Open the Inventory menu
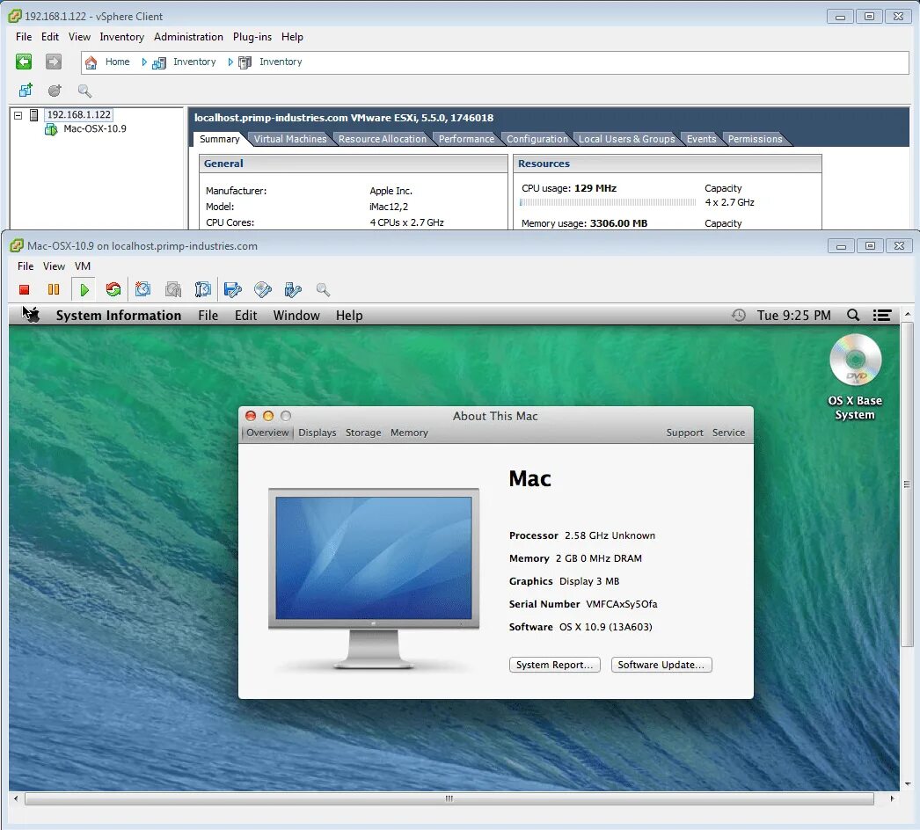The image size is (920, 830). pyautogui.click(x=121, y=36)
